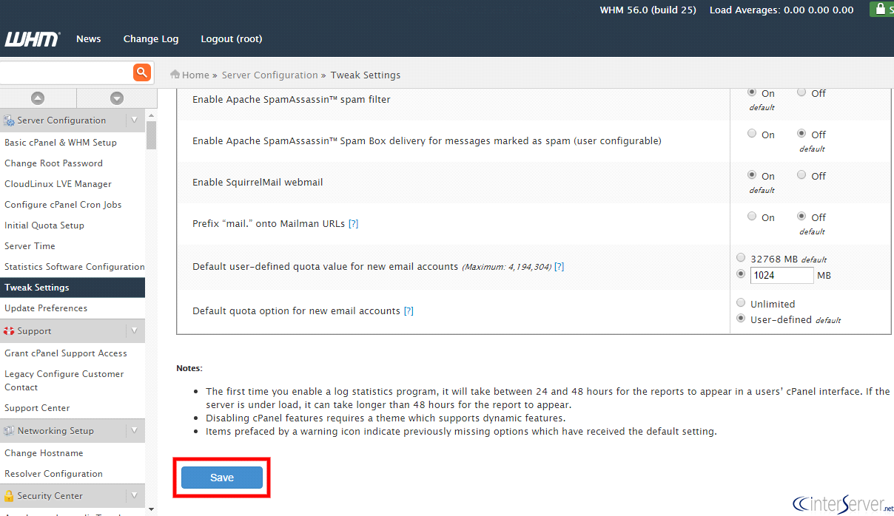
Task: Click the Security Center padlock icon
Action: coord(9,496)
